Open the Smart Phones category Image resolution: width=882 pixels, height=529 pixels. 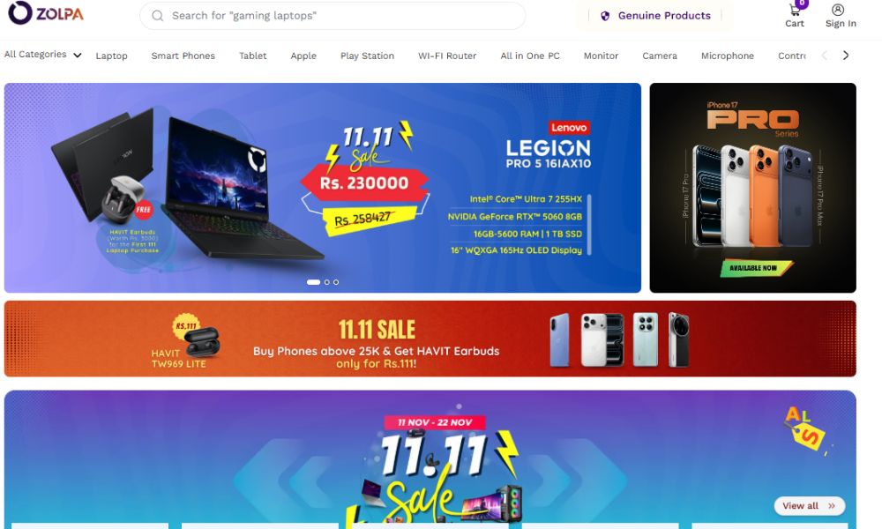pyautogui.click(x=183, y=56)
